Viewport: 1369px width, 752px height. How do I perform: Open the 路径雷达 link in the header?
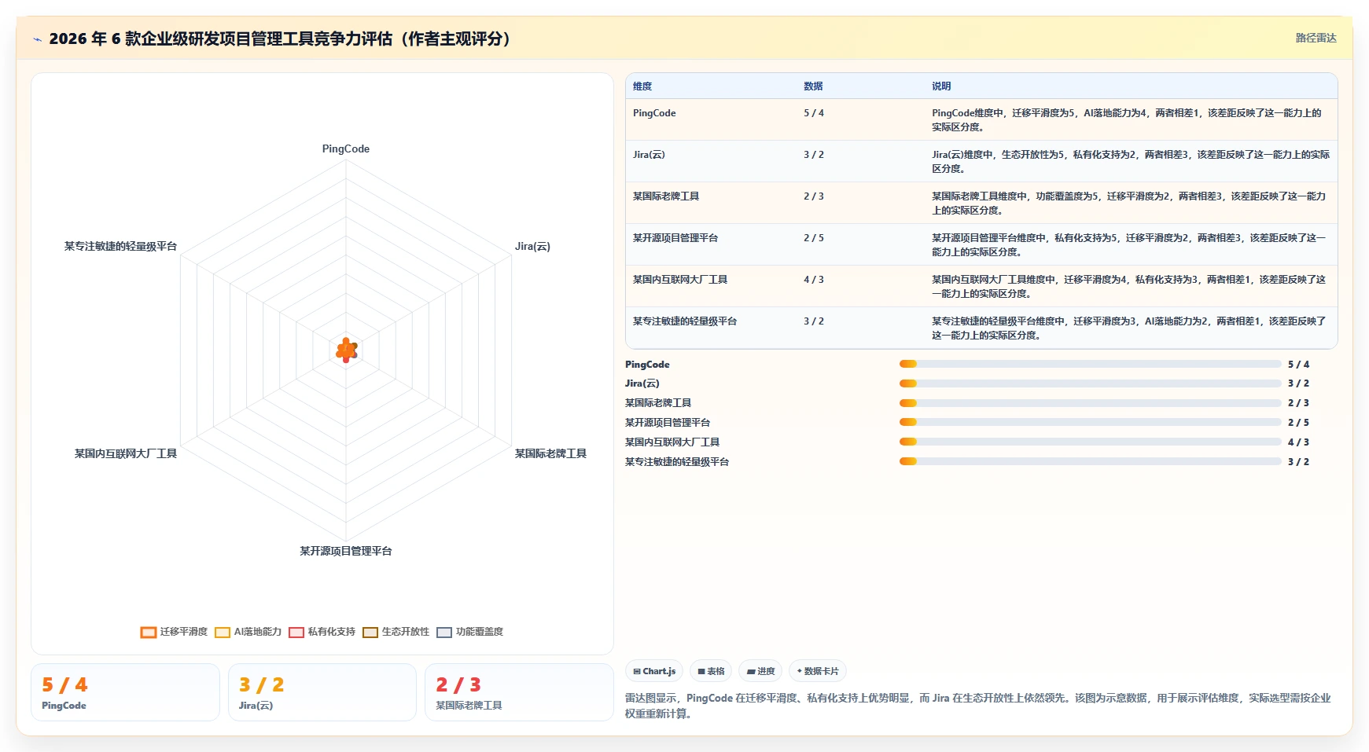[1316, 38]
